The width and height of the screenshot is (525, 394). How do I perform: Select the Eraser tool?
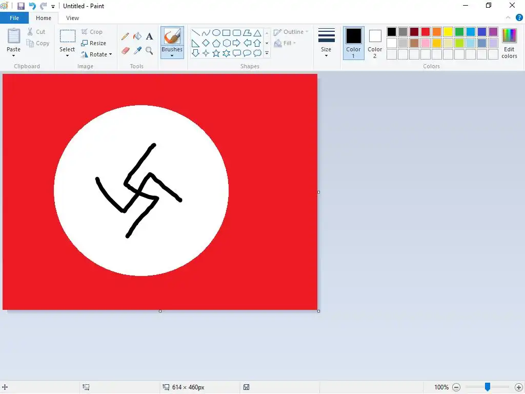pyautogui.click(x=125, y=51)
